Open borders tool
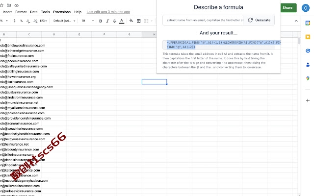Image resolution: width=314 pixels, height=196 pixels. (138, 21)
